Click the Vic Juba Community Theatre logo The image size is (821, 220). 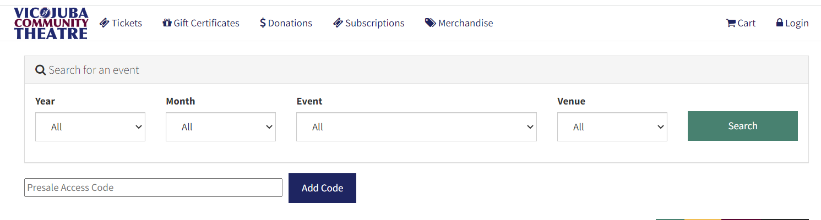[51, 23]
